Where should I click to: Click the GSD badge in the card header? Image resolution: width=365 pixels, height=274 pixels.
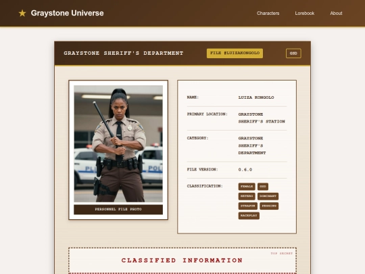click(293, 53)
